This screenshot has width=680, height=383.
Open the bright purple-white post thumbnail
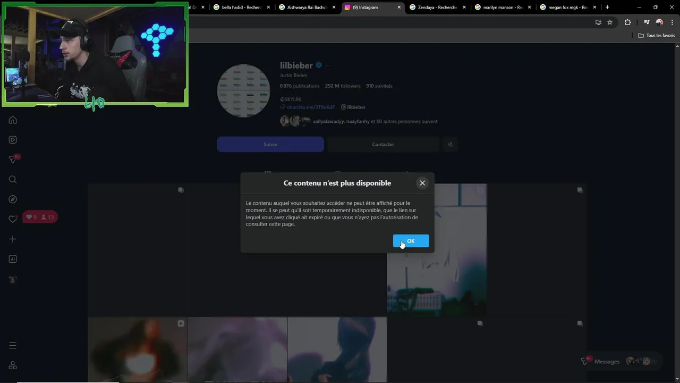point(437,250)
